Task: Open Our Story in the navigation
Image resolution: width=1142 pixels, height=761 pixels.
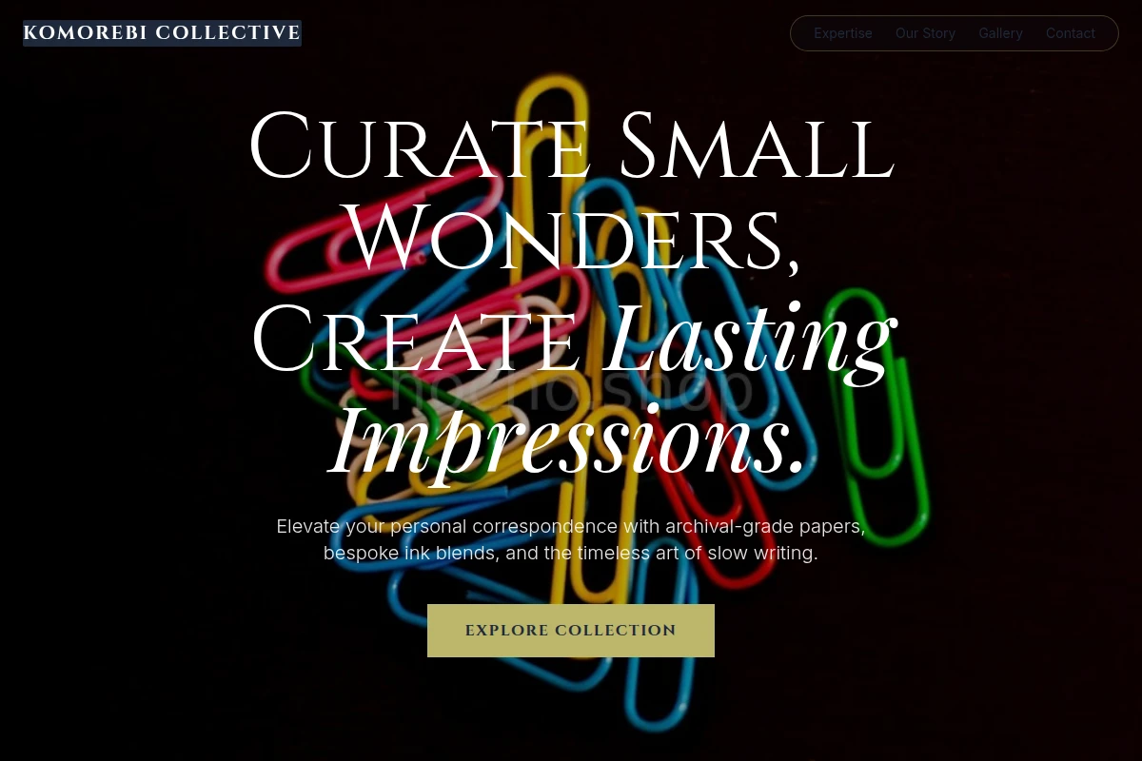Action: coord(925,33)
